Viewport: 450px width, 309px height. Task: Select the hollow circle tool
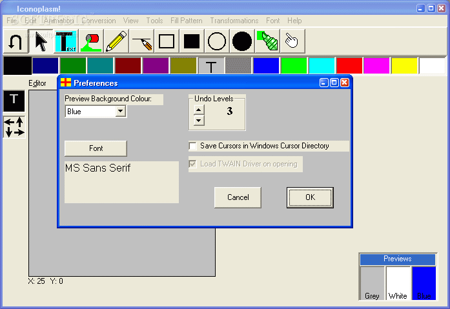pos(217,41)
